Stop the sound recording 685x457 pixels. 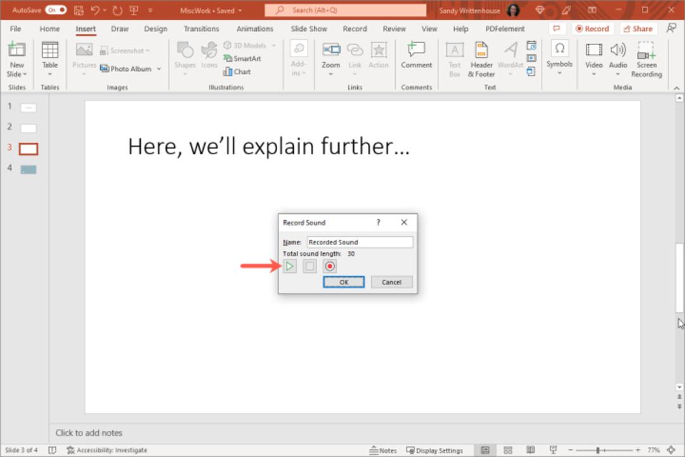tap(310, 266)
